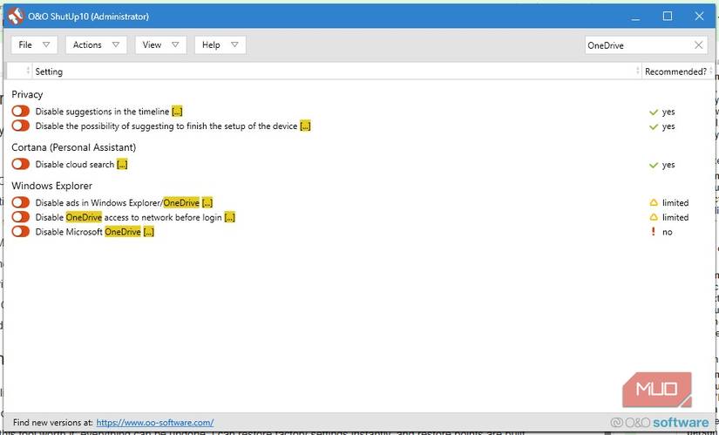The width and height of the screenshot is (719, 435).
Task: Click yellow triangle for Explorer ads row
Action: click(654, 202)
